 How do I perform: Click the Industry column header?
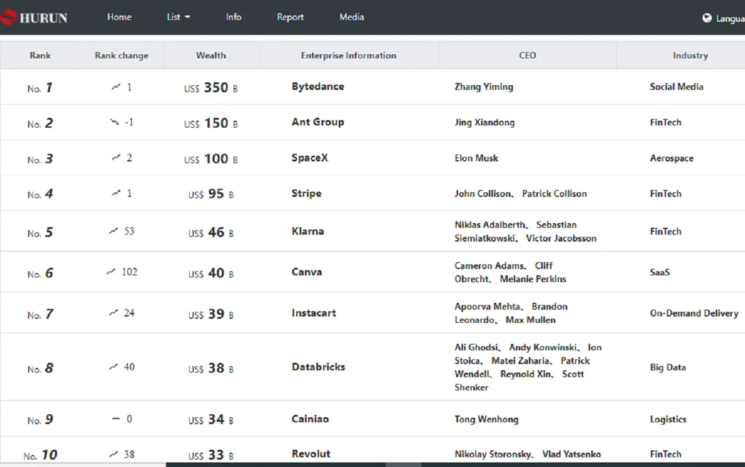pos(690,56)
